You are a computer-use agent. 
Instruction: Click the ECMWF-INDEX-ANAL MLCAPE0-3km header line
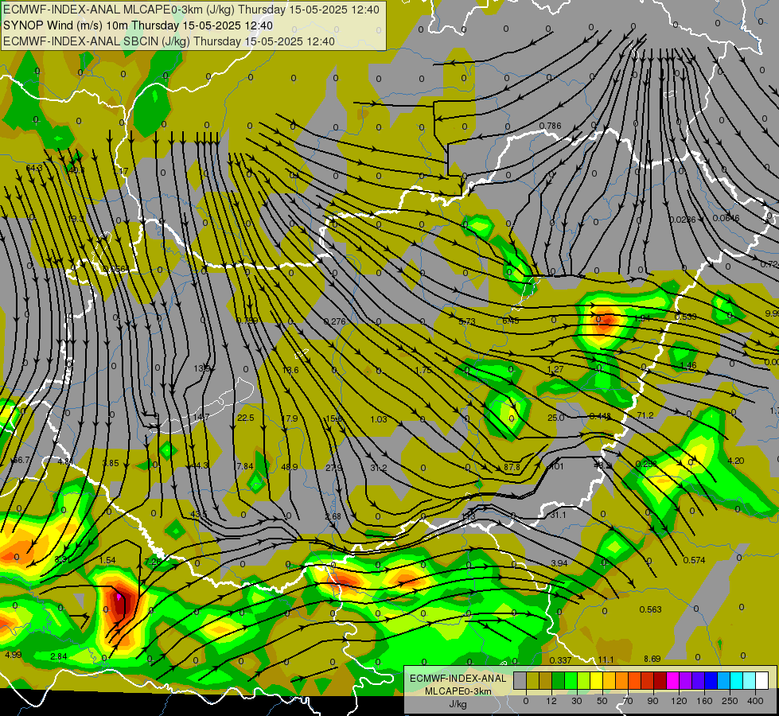click(191, 10)
